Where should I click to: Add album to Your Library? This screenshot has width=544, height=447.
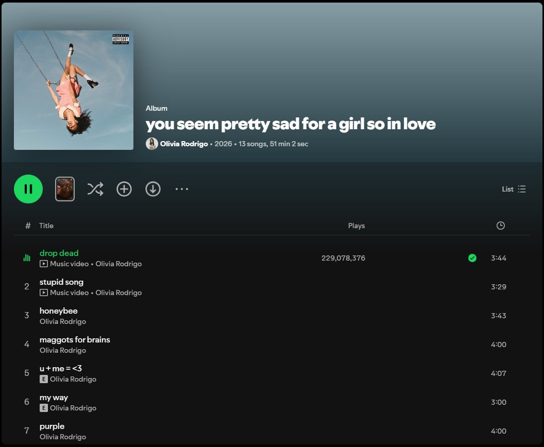[124, 189]
